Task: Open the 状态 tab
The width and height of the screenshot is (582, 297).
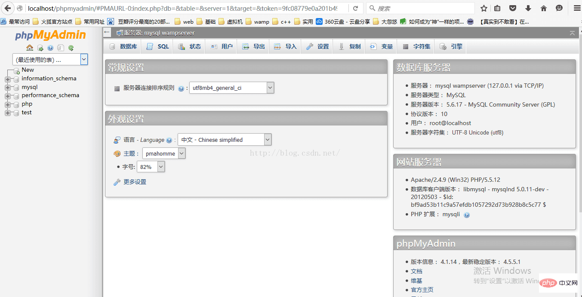Action: click(189, 46)
